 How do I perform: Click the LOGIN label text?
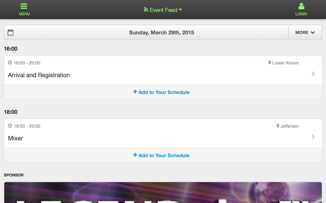[301, 14]
